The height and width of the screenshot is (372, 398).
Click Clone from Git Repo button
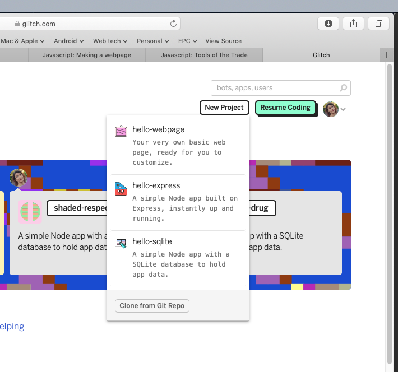click(x=152, y=306)
